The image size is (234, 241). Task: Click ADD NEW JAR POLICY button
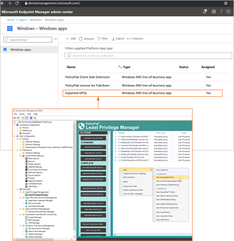pos(93,209)
